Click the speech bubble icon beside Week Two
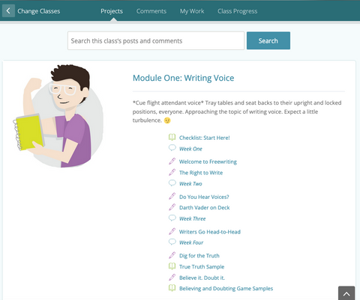Screen dimensions: 360x300 pyautogui.click(x=172, y=183)
